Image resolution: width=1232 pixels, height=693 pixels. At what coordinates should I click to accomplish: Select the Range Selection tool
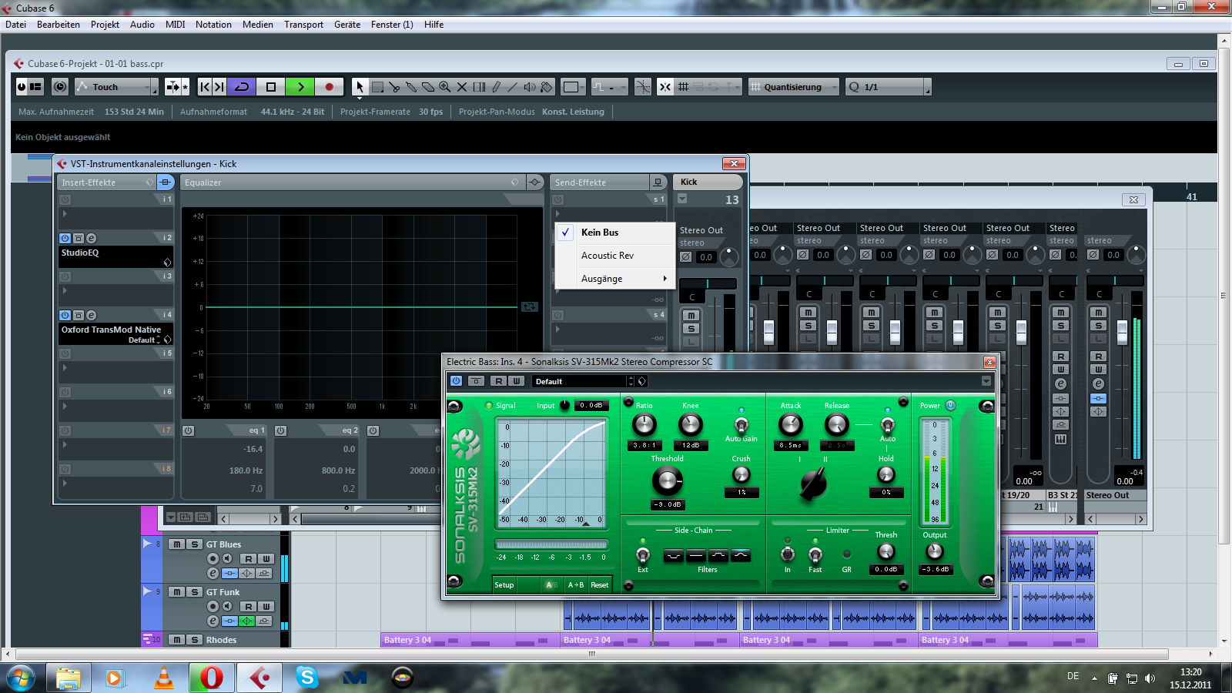point(377,87)
